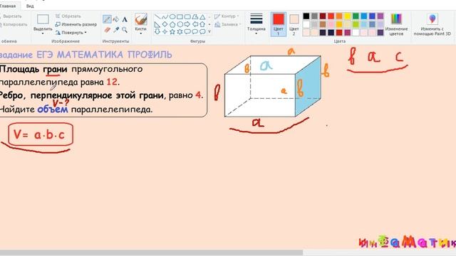Open the Выделить dropdown arrow

43,33
